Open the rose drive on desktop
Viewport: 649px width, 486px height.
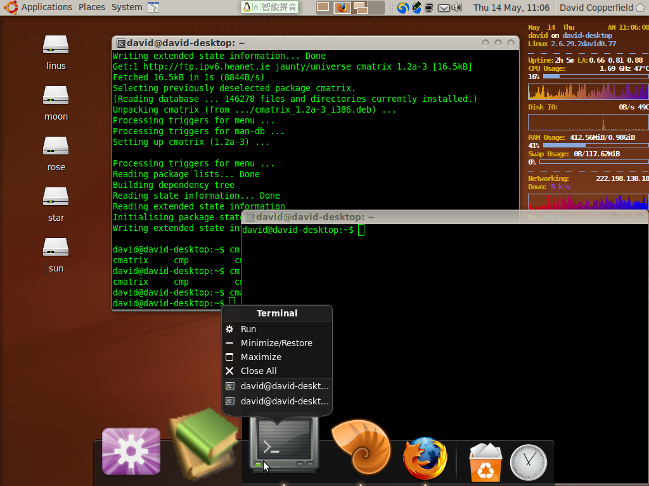[56, 154]
